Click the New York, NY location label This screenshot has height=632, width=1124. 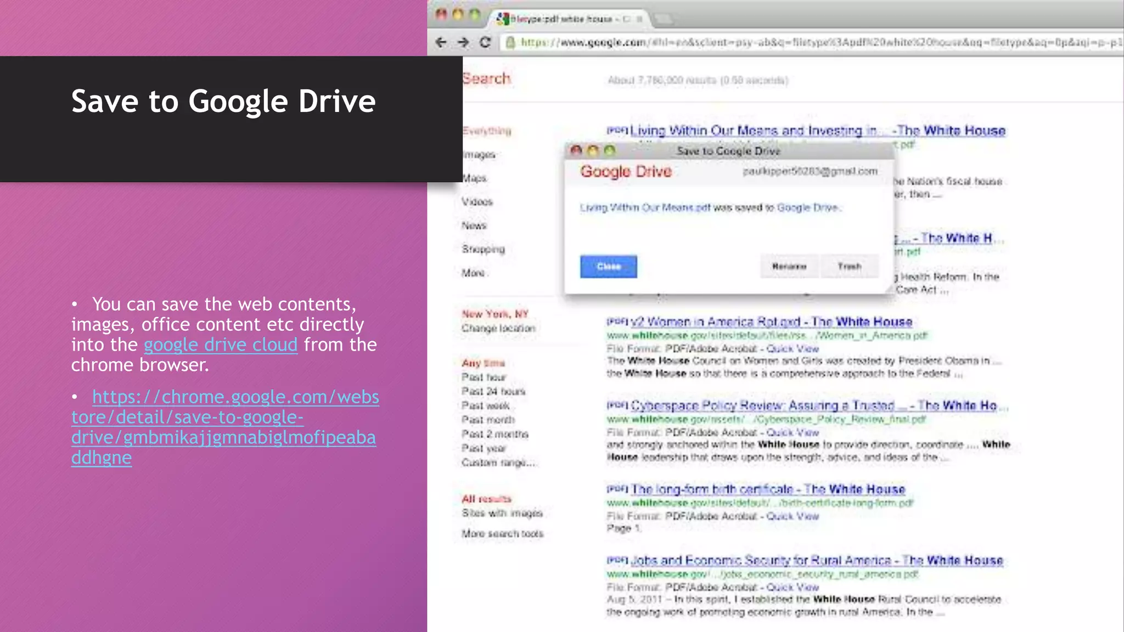click(x=495, y=314)
